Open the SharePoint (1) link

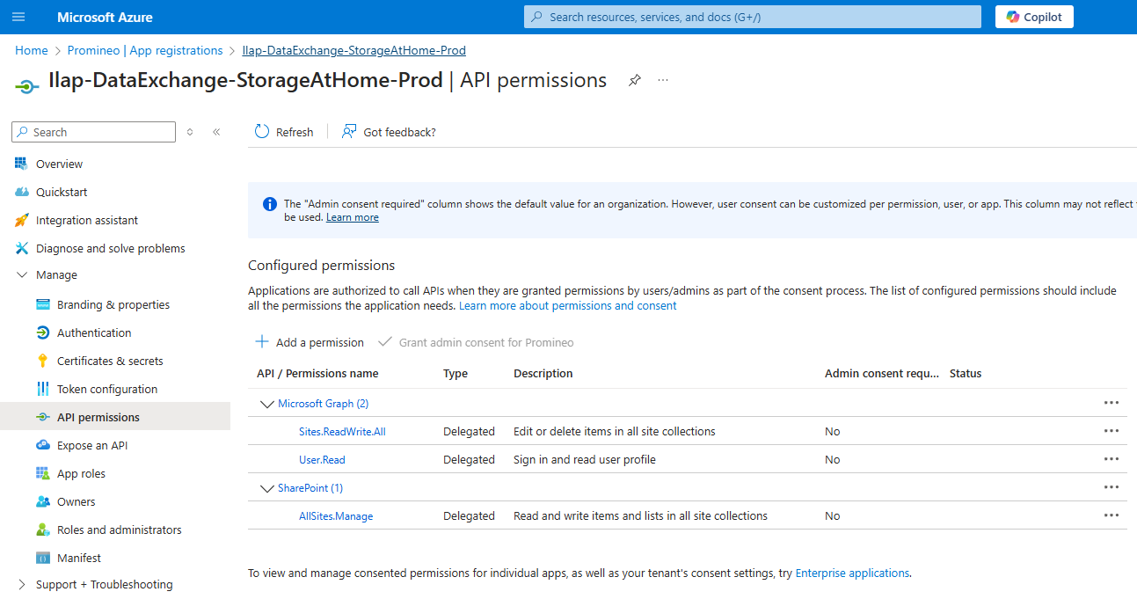point(310,488)
